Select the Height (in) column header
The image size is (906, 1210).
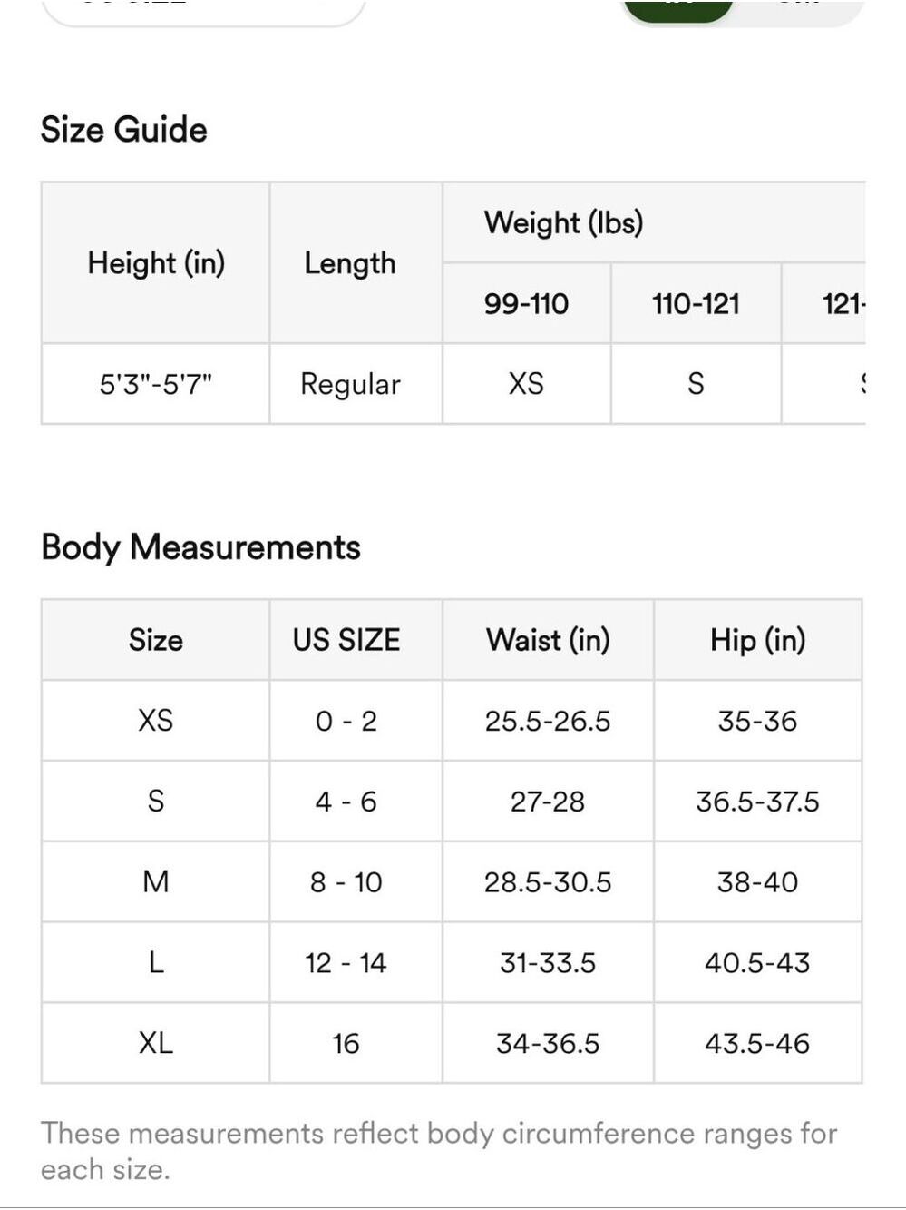pos(156,263)
